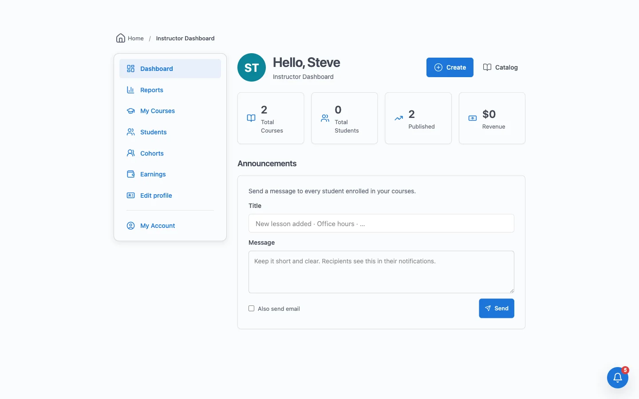Select the Revenue stat card
Image resolution: width=639 pixels, height=399 pixels.
pyautogui.click(x=492, y=118)
